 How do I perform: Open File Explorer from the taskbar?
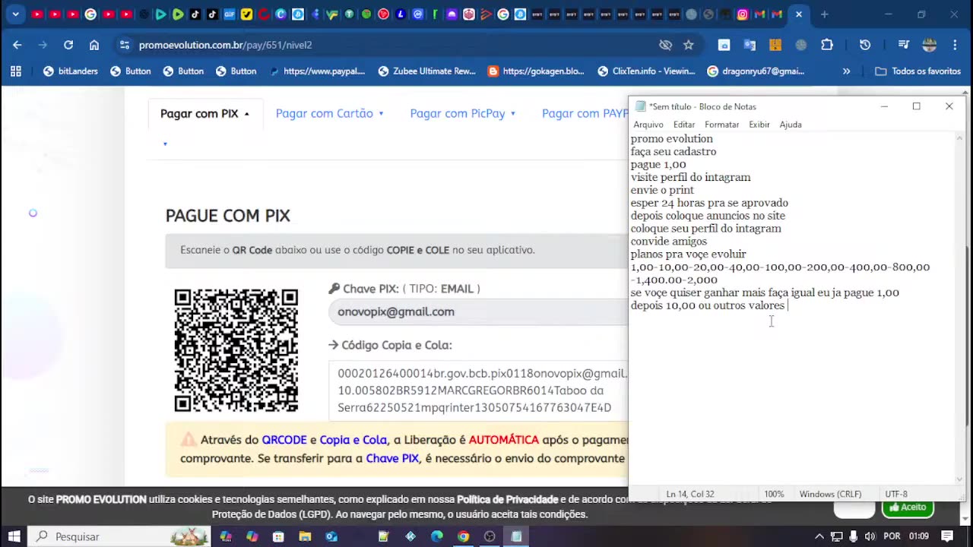tap(305, 536)
